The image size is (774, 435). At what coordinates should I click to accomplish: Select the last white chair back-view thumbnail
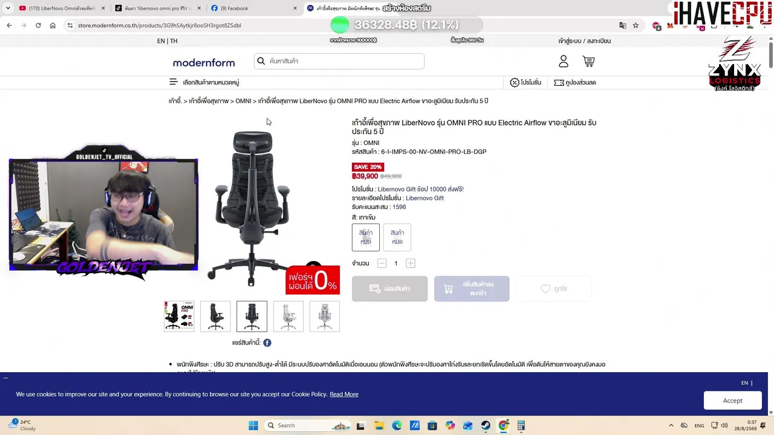(325, 317)
